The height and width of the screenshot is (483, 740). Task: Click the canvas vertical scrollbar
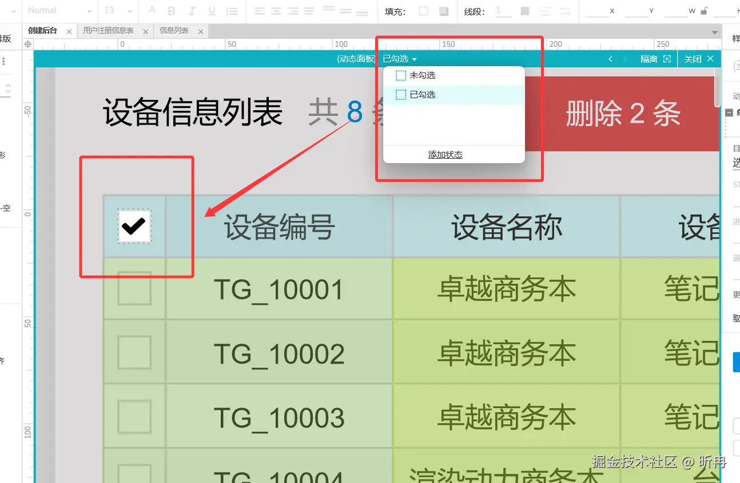click(717, 87)
